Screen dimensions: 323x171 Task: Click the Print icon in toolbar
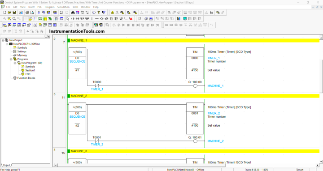[x=27, y=13]
